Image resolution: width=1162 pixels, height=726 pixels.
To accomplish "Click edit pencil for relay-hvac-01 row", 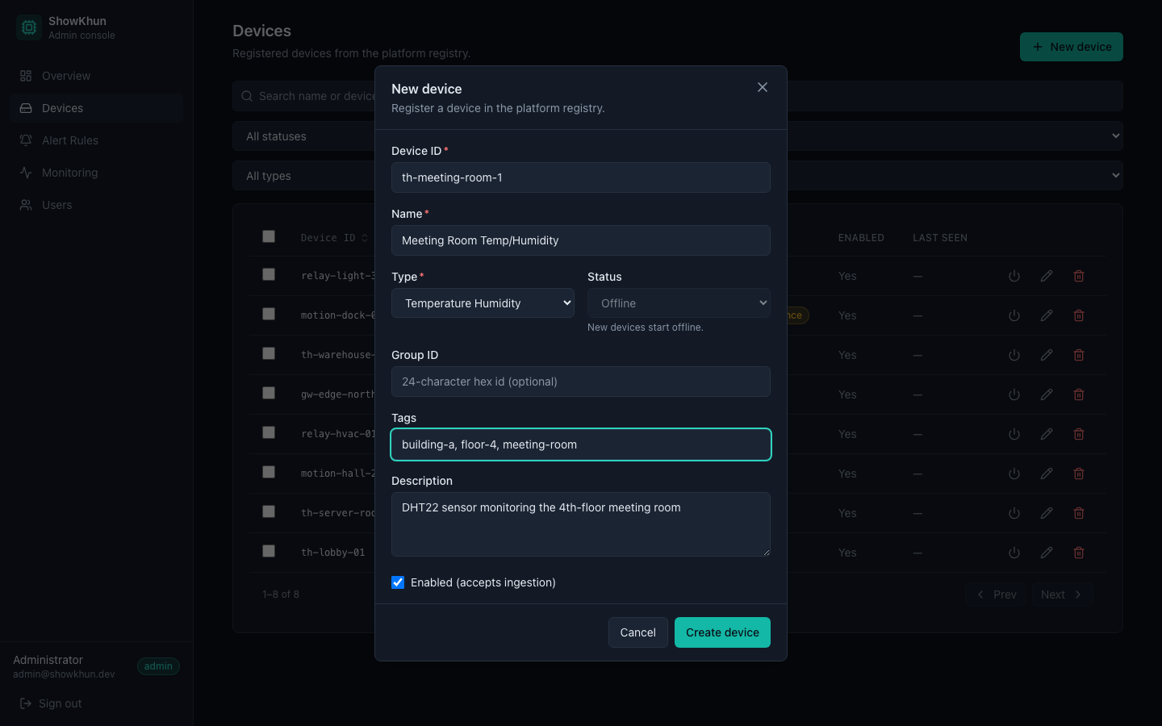I will (x=1047, y=434).
